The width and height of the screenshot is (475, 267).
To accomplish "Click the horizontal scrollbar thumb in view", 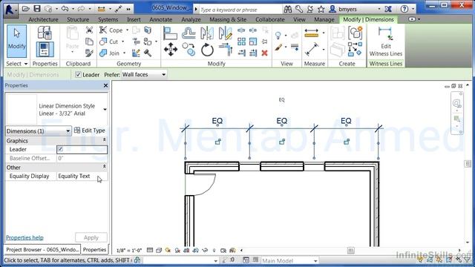I will click(350, 251).
